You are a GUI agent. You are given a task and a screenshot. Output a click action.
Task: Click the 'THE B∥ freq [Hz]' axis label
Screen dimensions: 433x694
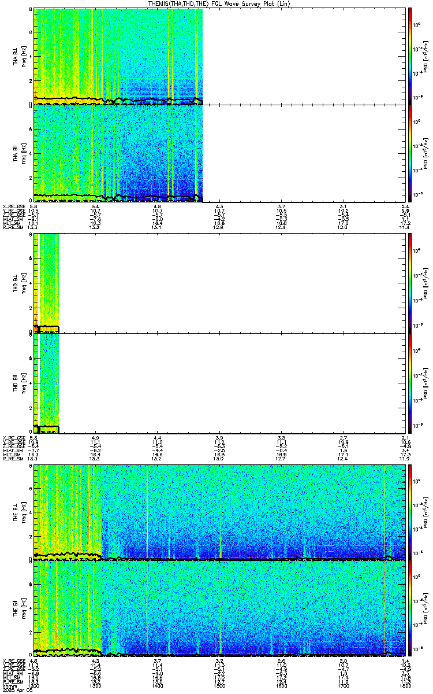tap(19, 607)
